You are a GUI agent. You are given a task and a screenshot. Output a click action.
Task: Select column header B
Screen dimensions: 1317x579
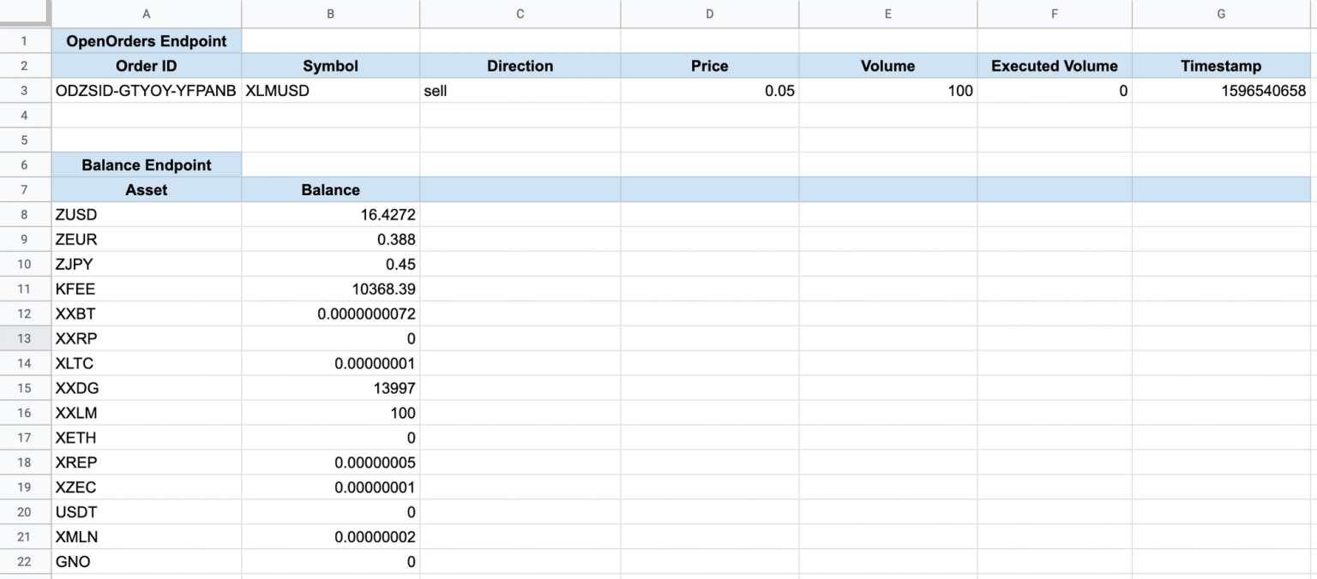[330, 14]
